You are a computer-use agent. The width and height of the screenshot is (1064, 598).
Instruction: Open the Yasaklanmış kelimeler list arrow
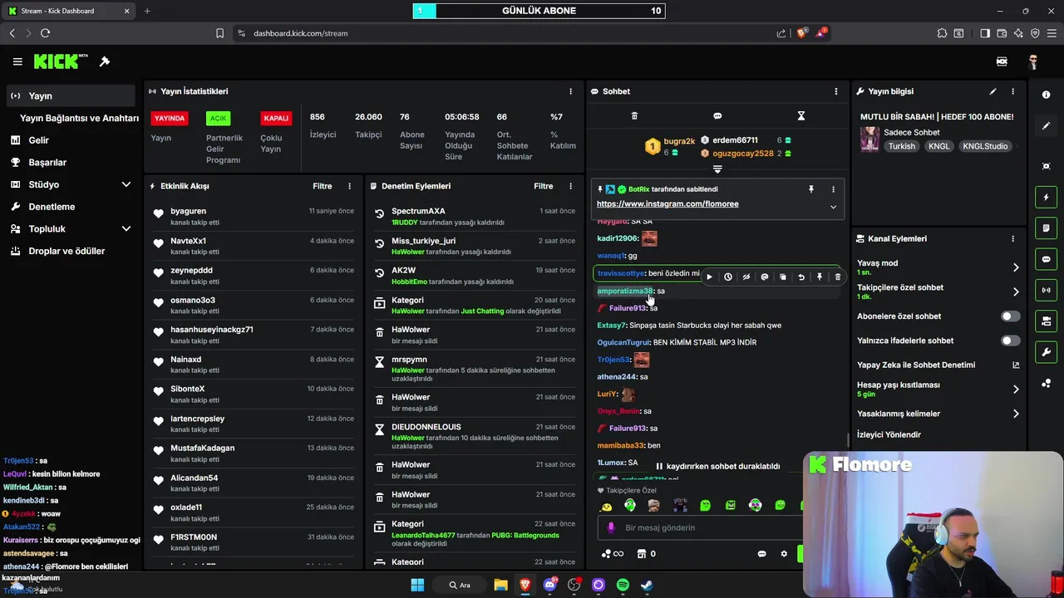click(1016, 414)
